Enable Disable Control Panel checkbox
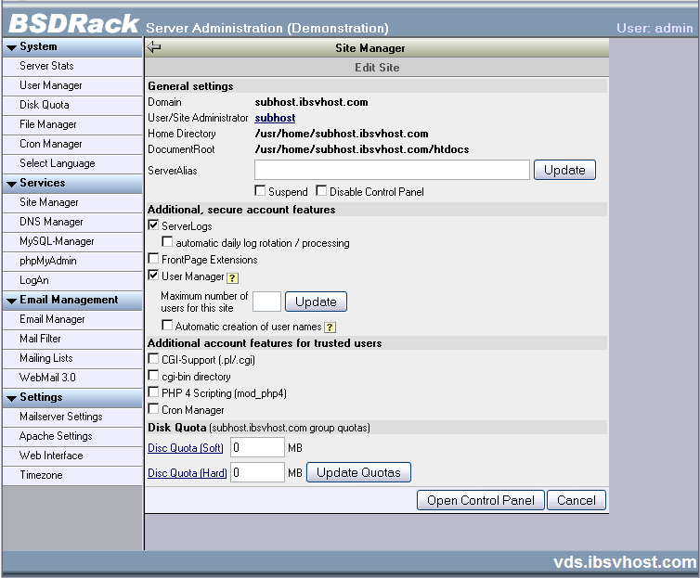700x578 pixels. pos(321,190)
